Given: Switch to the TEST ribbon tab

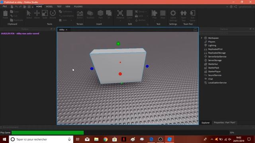Looking at the screenshot, I should point(59,6).
